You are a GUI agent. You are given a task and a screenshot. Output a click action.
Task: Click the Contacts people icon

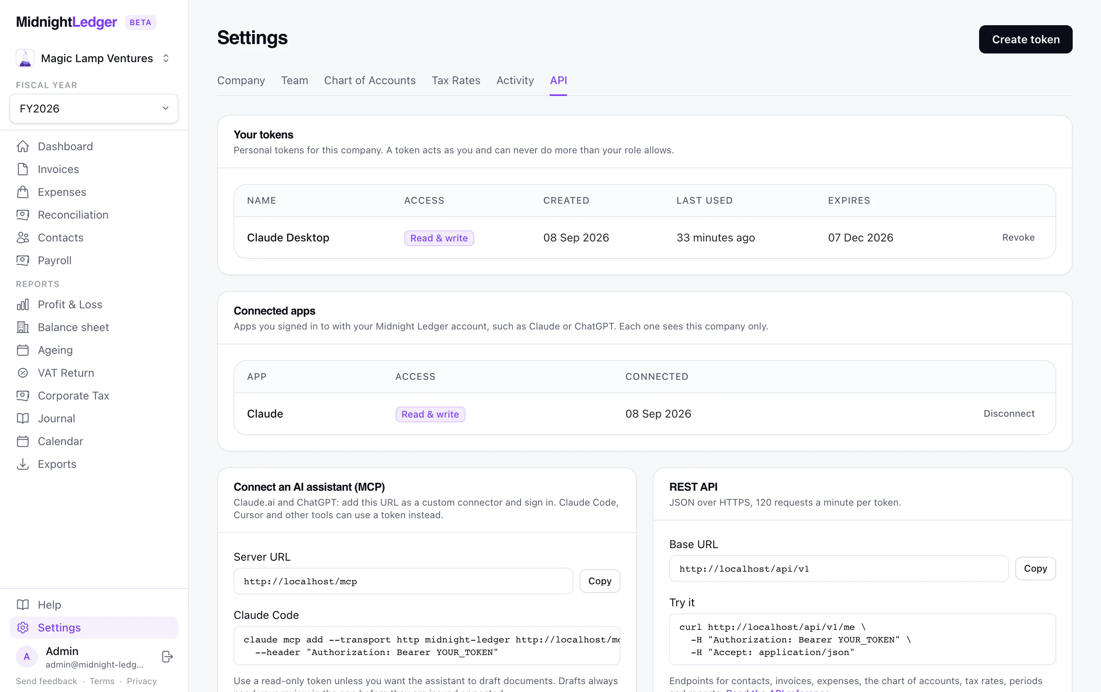tap(23, 237)
